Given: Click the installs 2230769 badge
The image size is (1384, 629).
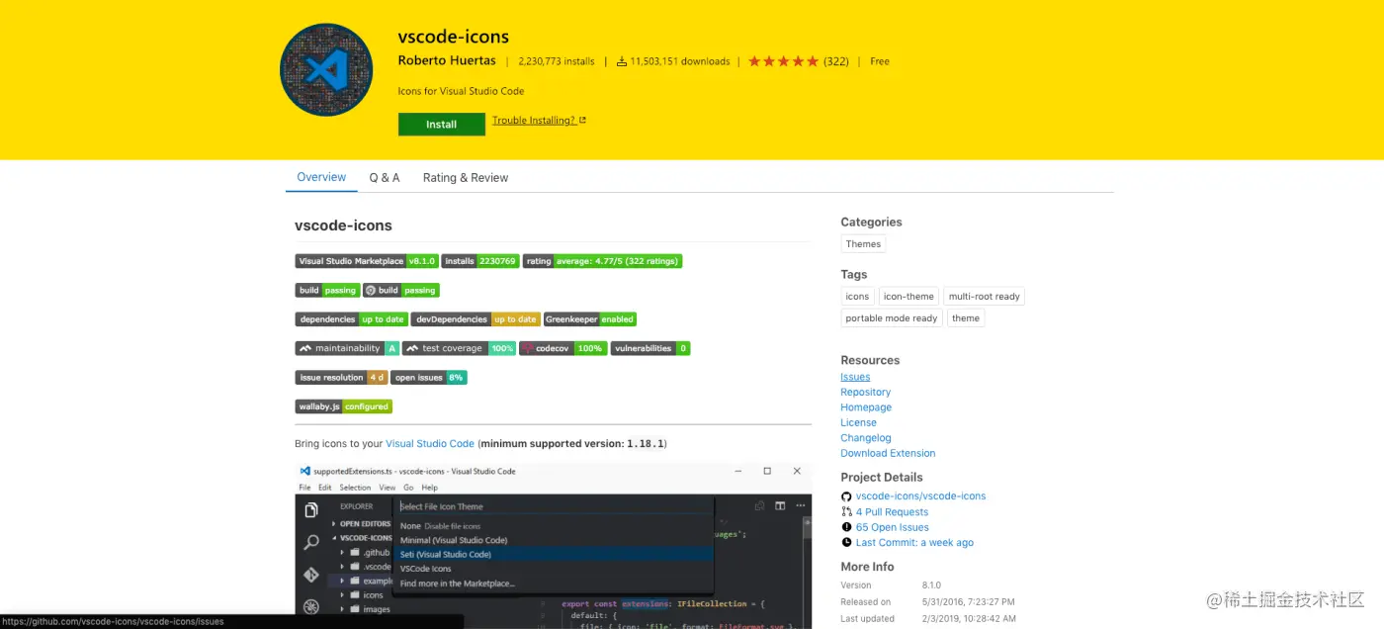Looking at the screenshot, I should point(479,261).
